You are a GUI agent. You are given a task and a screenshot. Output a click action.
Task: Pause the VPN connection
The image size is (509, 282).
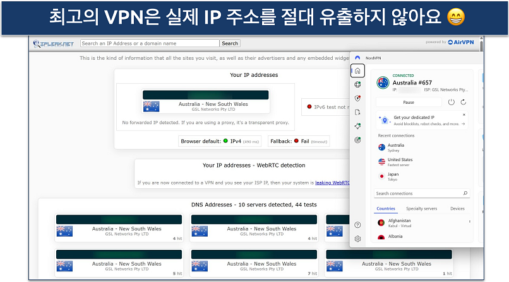tap(409, 102)
